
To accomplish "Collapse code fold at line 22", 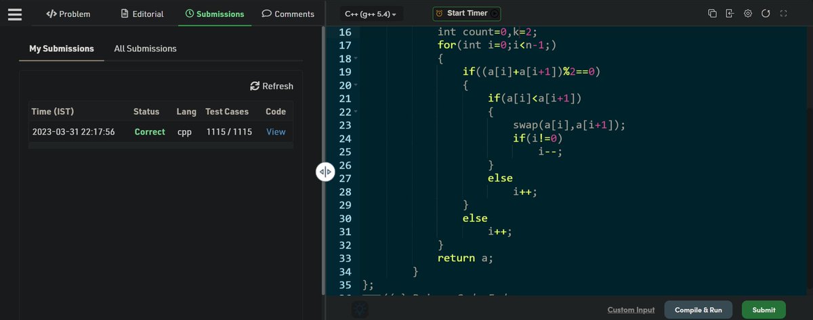I will coord(355,112).
